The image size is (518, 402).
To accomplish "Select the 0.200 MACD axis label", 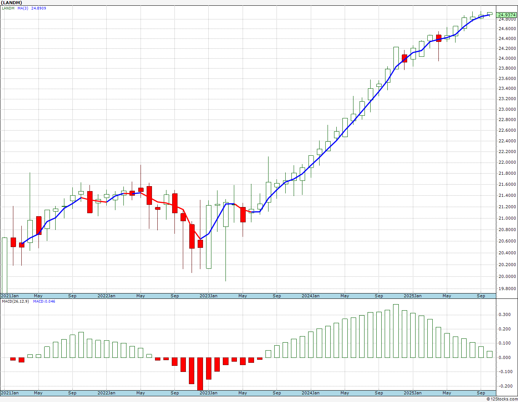I will pyautogui.click(x=505, y=329).
